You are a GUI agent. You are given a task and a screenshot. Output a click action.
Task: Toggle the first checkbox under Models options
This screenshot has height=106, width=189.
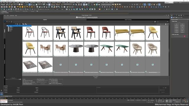tap(23, 81)
